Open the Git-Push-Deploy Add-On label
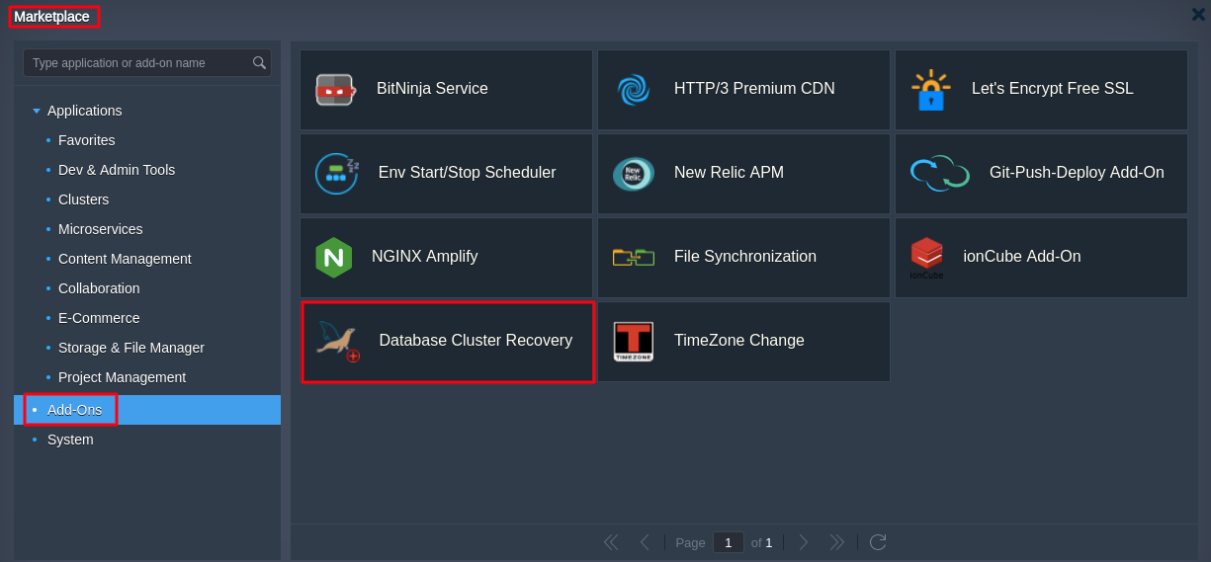Screen dimensions: 1211x562 1077,173
